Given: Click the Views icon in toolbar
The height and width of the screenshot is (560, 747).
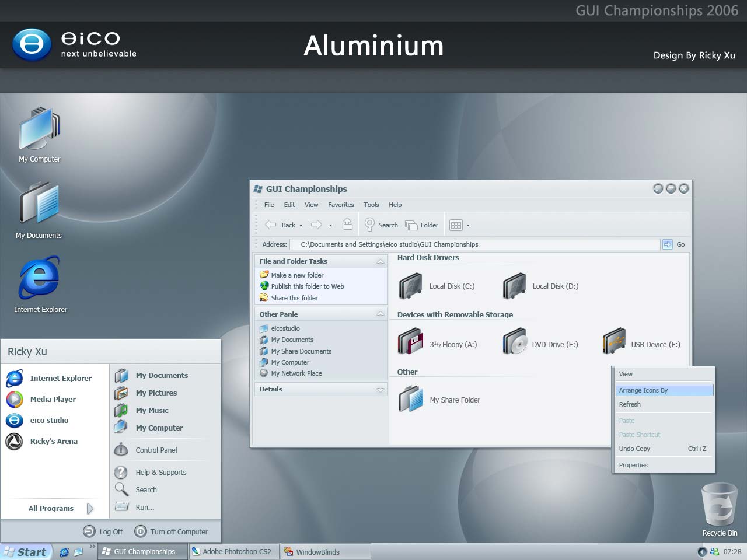Looking at the screenshot, I should coord(456,225).
